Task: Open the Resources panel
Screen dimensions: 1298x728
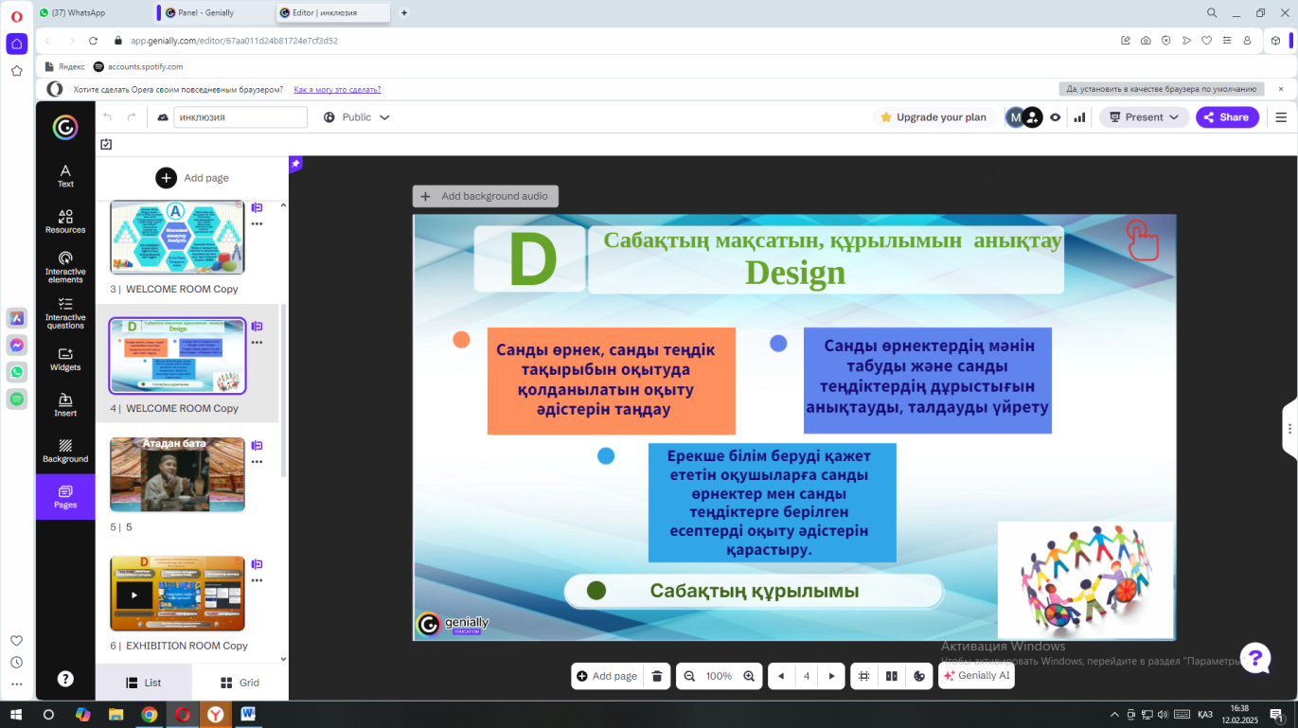Action: pos(65,222)
